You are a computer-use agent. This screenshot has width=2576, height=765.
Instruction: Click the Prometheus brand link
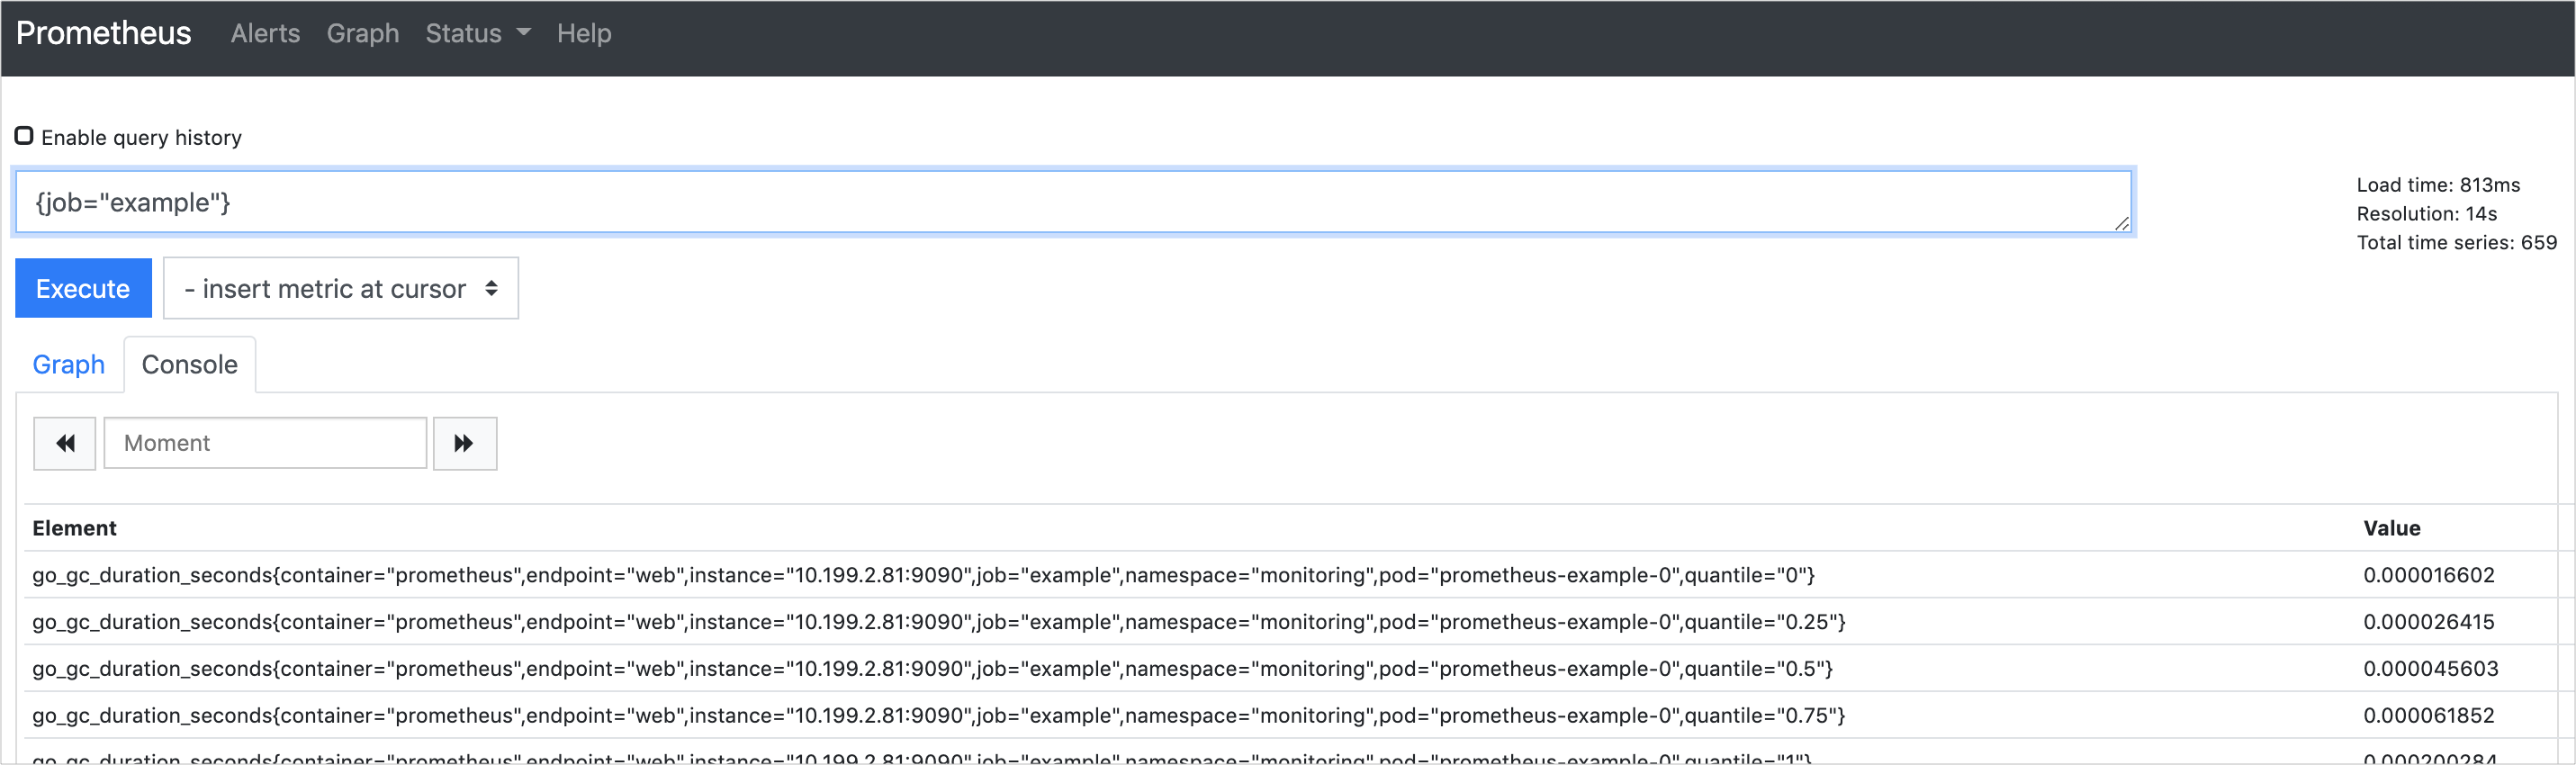click(103, 33)
